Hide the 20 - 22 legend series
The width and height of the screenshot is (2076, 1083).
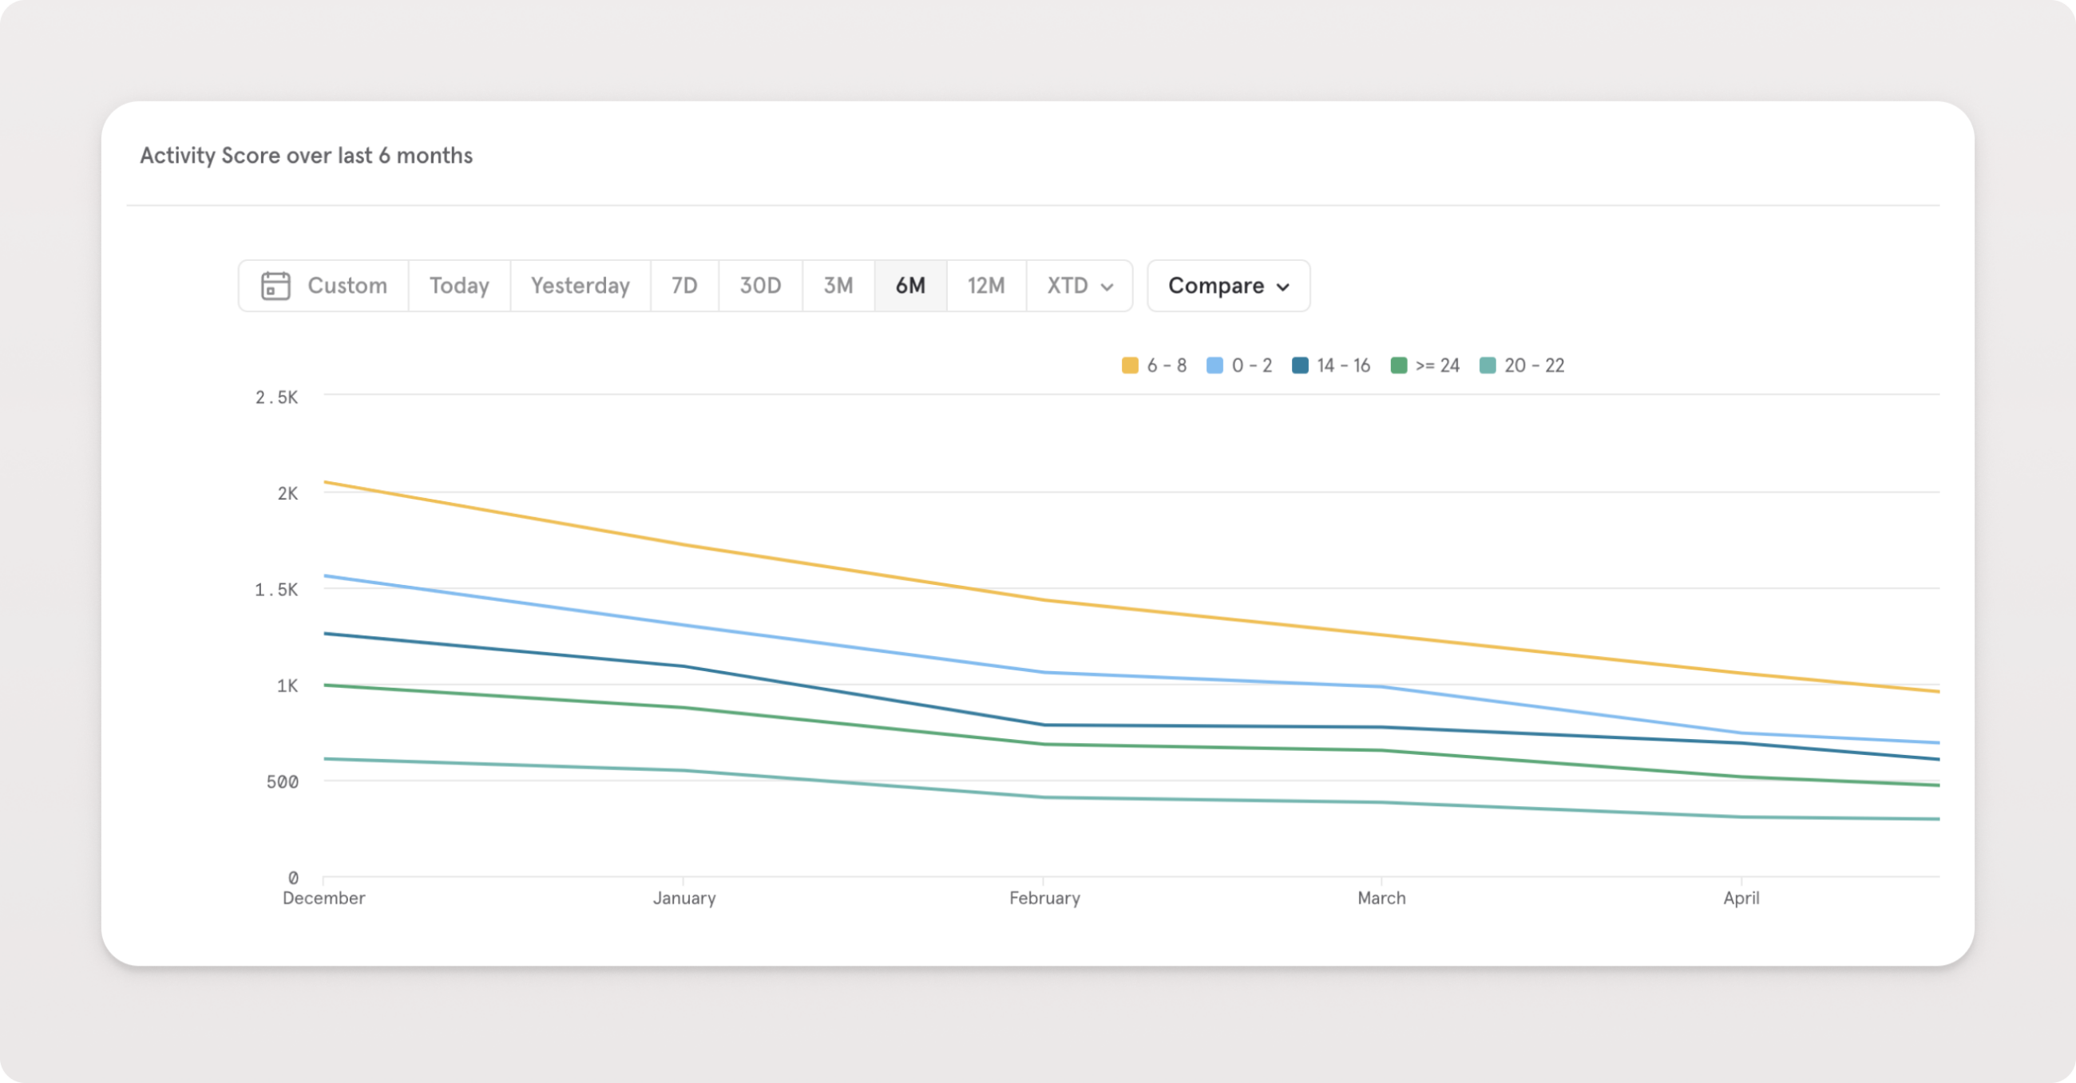point(1523,366)
